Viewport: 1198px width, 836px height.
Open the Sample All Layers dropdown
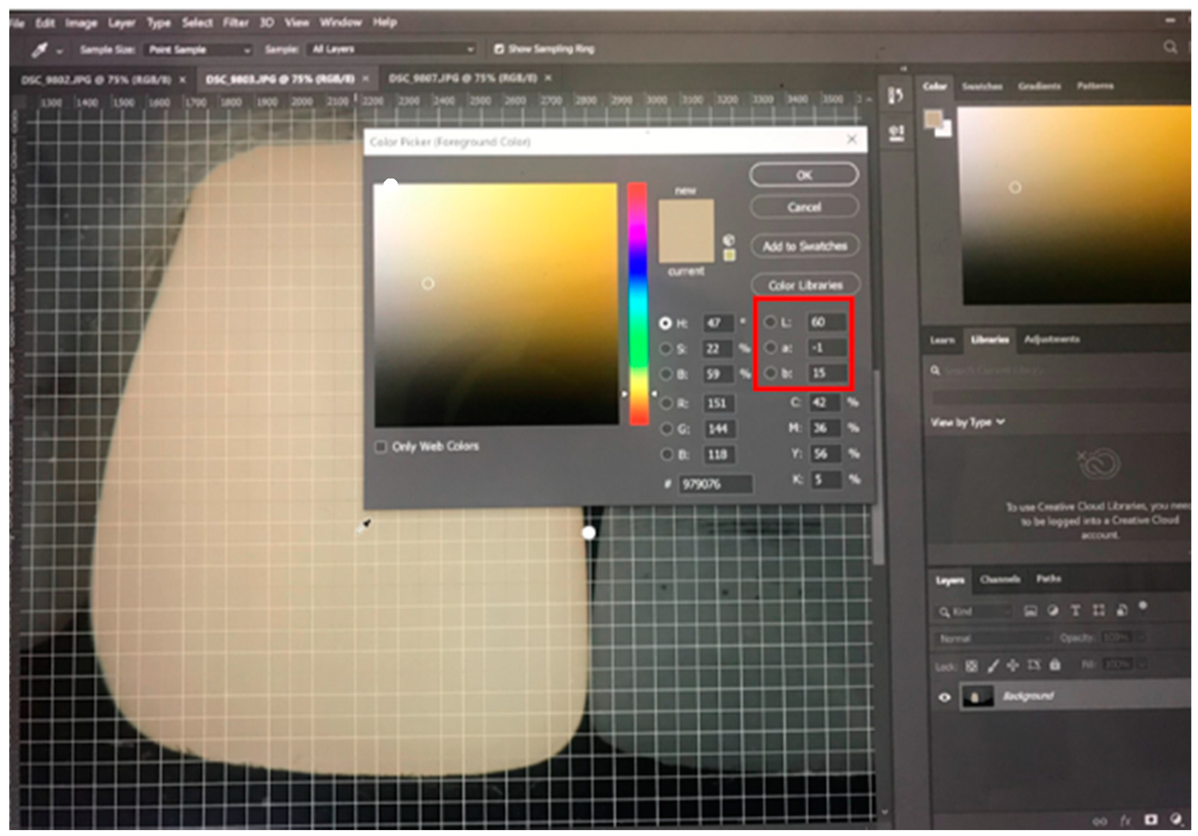(391, 49)
